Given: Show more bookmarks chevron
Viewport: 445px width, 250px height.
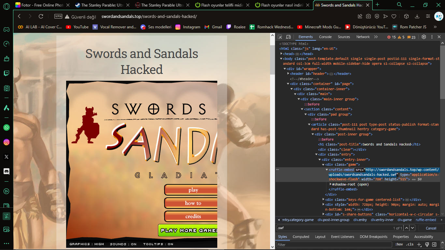Looking at the screenshot, I should (x=435, y=27).
